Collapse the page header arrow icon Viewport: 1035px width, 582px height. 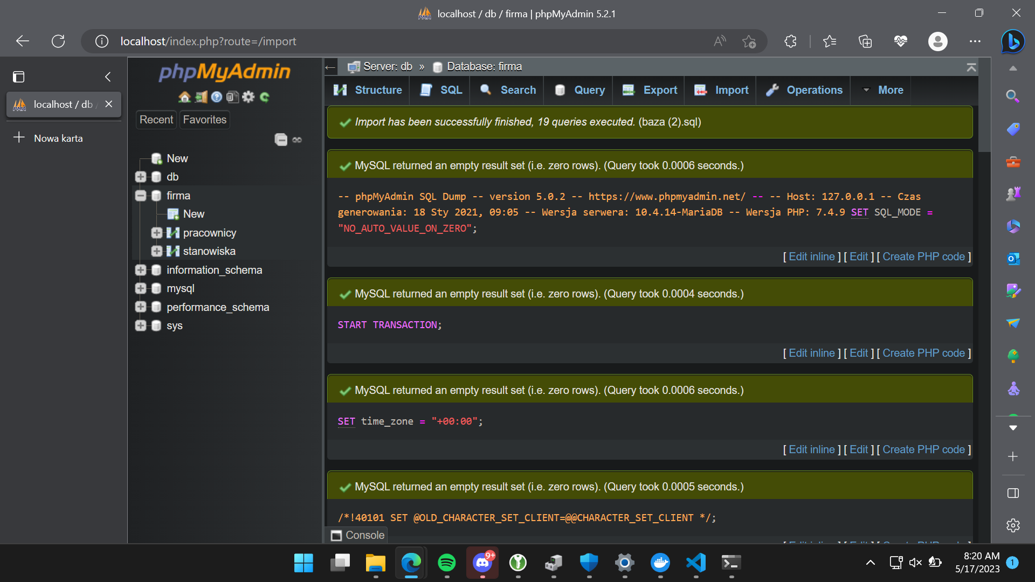[x=971, y=67]
